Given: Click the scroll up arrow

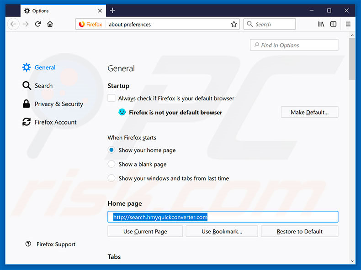Looking at the screenshot, I should pos(352,35).
